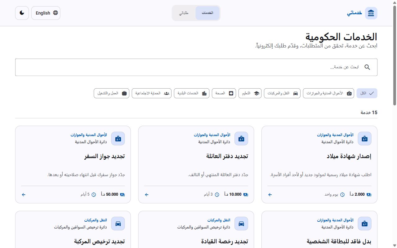
Task: Click the ID badge icon on تجديد دفتر العائلة card
Action: click(241, 139)
